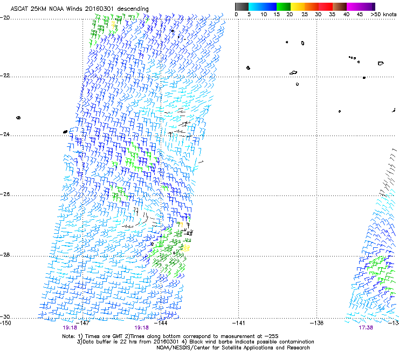This screenshot has height=351, width=399.
Task: Click the '25' label on the legend scale
Action: tap(305, 15)
